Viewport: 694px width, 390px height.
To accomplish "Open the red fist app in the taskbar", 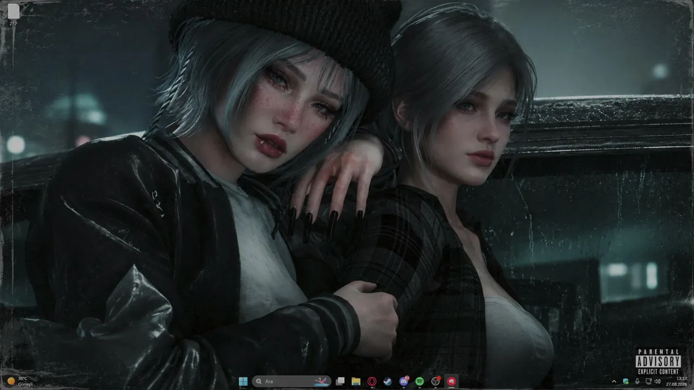I will point(451,381).
